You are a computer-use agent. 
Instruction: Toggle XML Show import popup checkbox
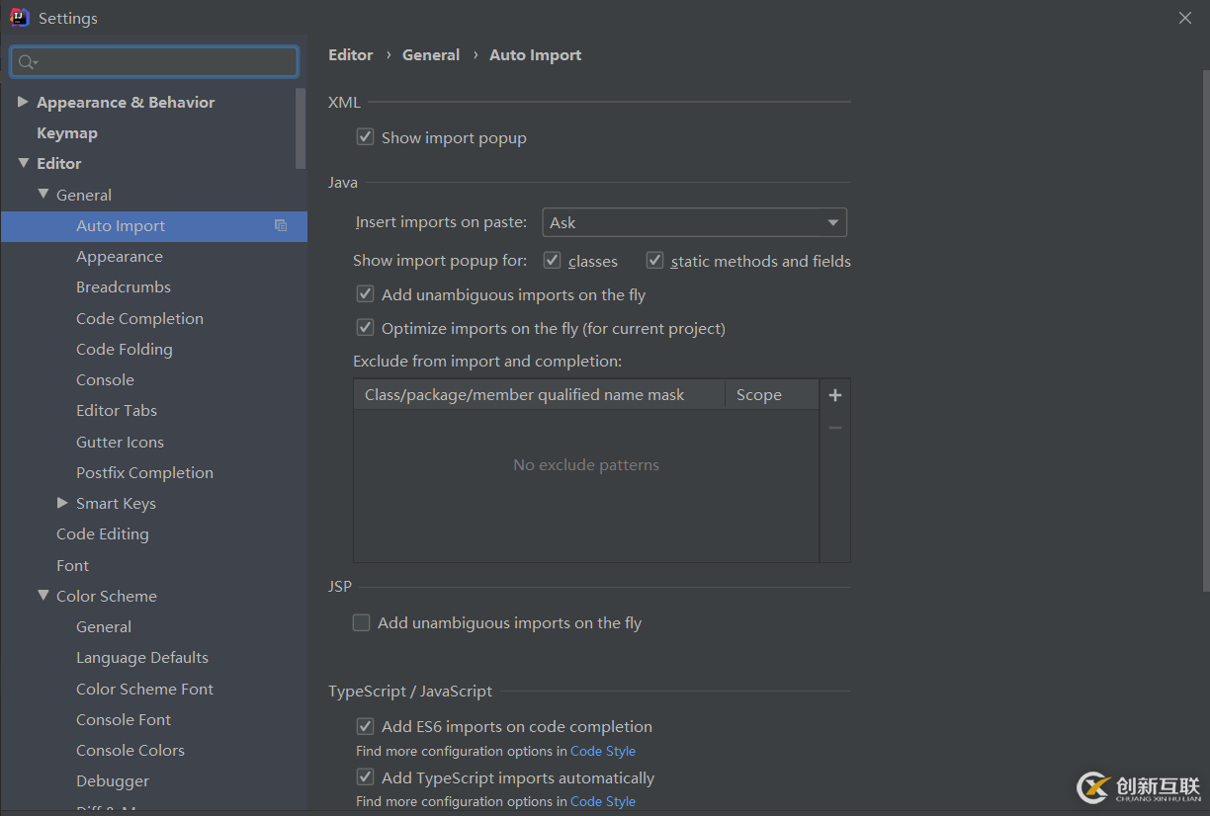(365, 137)
